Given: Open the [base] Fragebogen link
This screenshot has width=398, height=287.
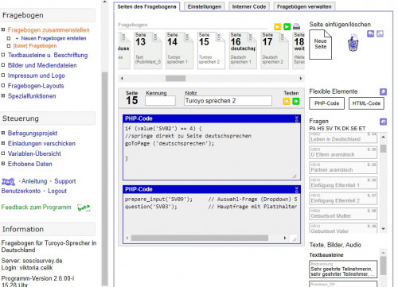Looking at the screenshot, I should (x=35, y=46).
